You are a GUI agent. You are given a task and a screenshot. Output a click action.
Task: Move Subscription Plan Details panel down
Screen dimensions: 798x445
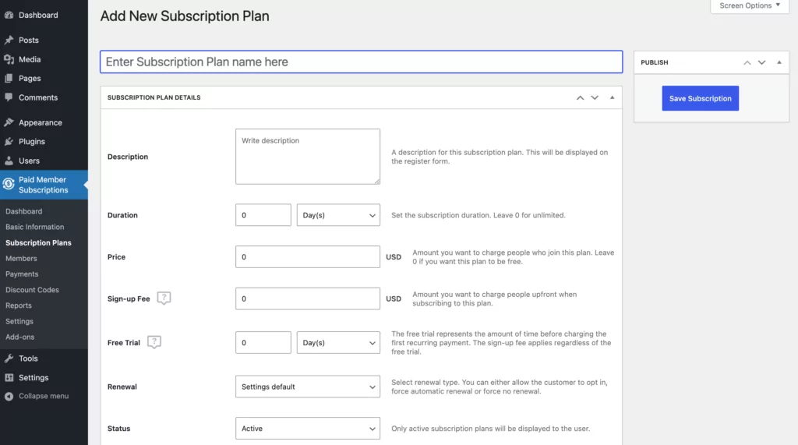595,97
